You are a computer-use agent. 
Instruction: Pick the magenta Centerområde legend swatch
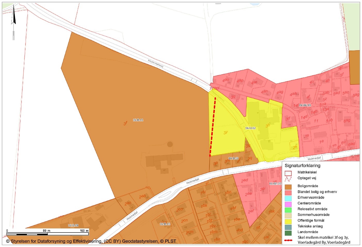[x=288, y=204]
